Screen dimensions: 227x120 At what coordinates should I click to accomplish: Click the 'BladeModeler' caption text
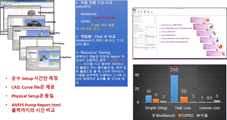[x=46, y=13]
